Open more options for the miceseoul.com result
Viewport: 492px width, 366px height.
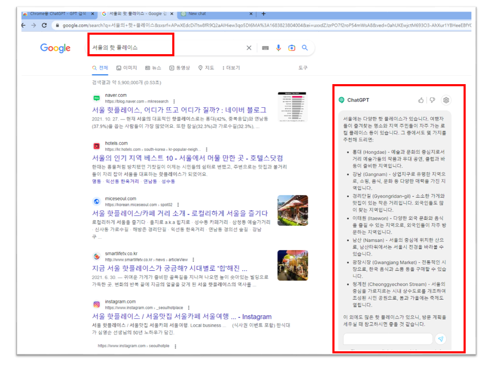click(x=178, y=205)
